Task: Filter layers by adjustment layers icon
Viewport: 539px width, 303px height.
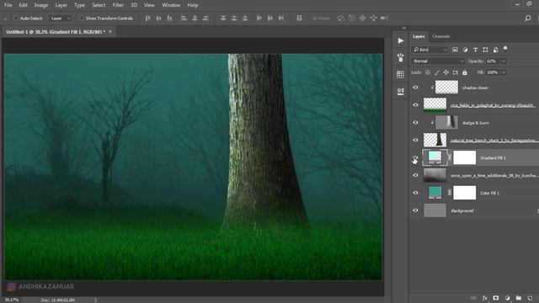Action: pos(465,50)
